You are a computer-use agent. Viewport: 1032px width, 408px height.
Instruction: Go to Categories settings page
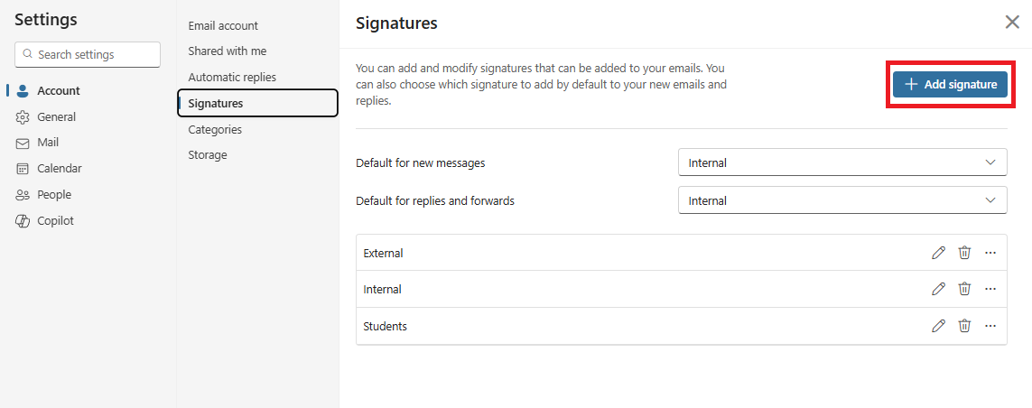(215, 129)
